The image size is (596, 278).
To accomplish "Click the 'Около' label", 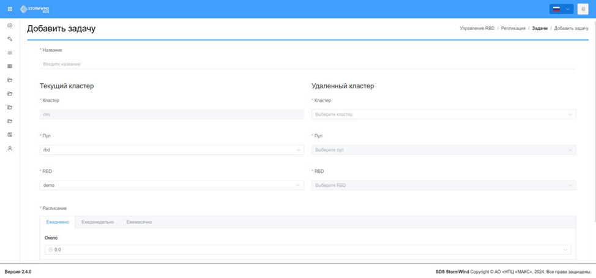I will click(51, 238).
